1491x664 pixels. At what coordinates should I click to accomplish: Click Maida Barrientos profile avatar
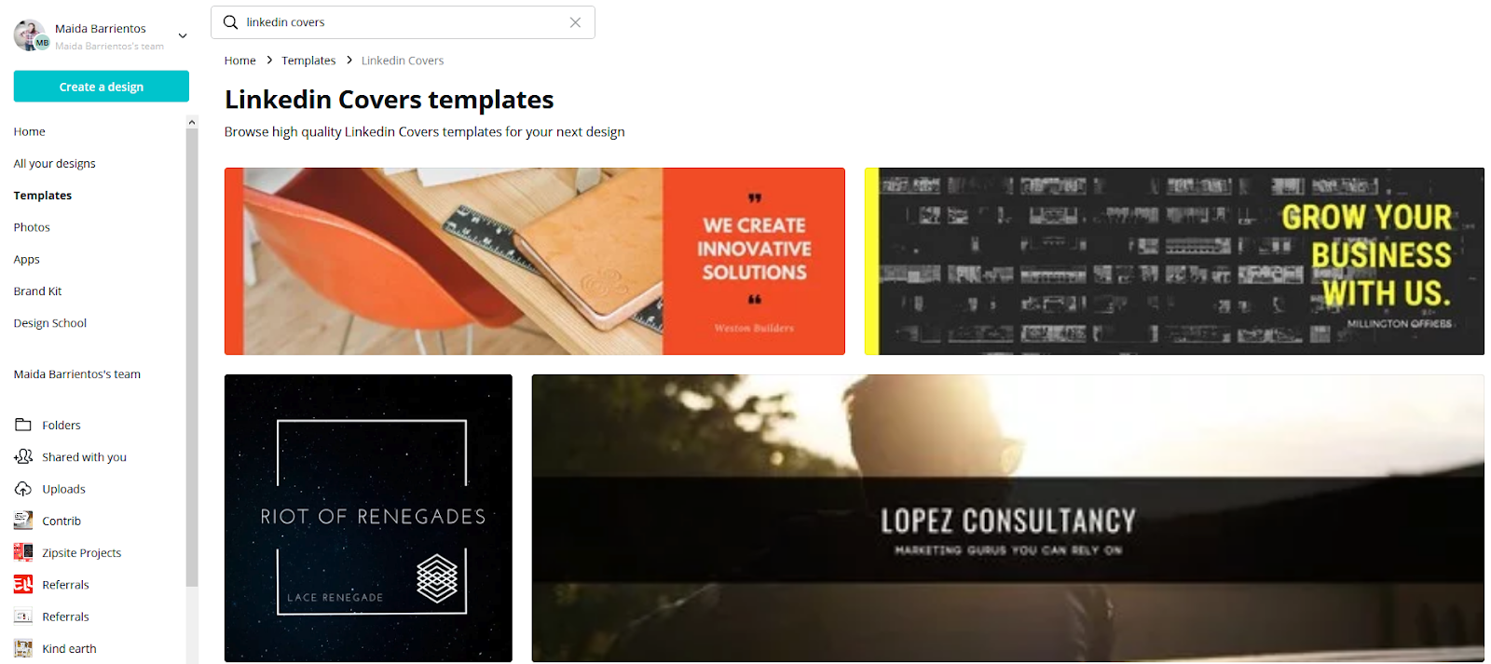tap(31, 35)
